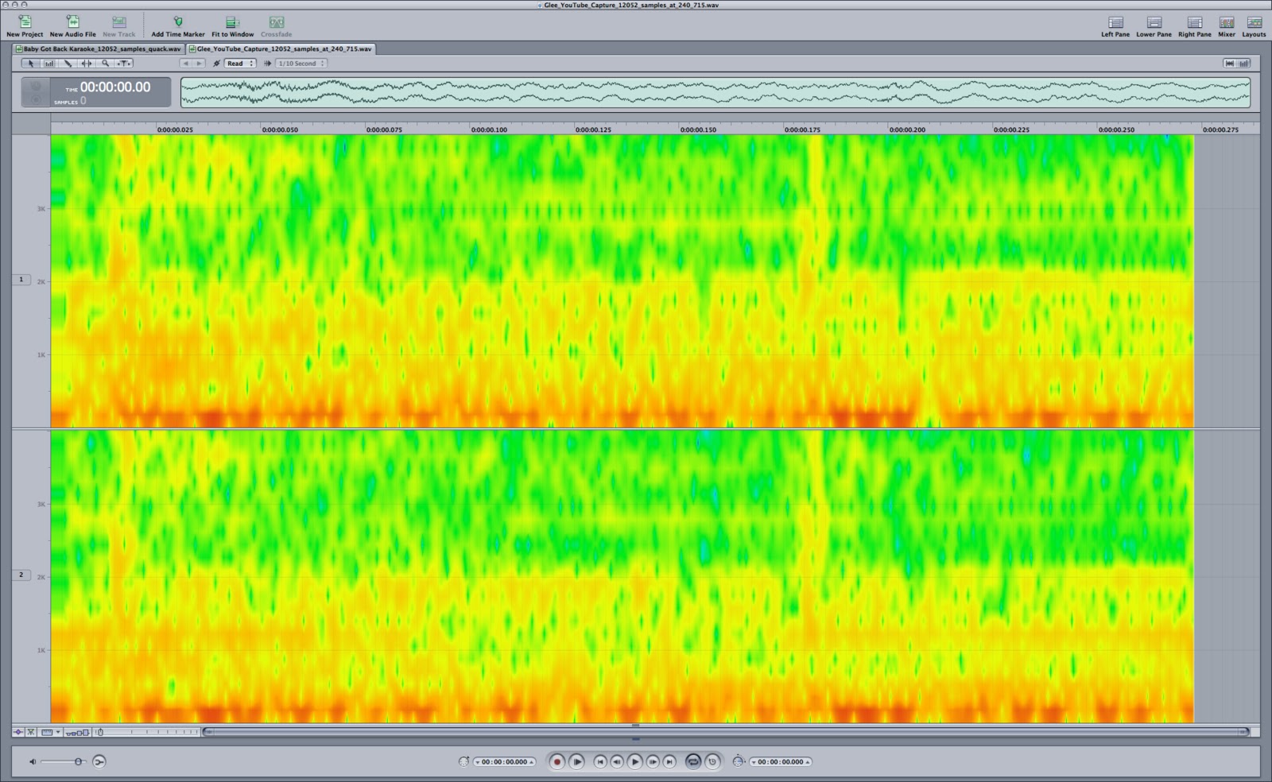The image size is (1272, 782).
Task: Switch to waveform view button
Action: tap(1230, 64)
